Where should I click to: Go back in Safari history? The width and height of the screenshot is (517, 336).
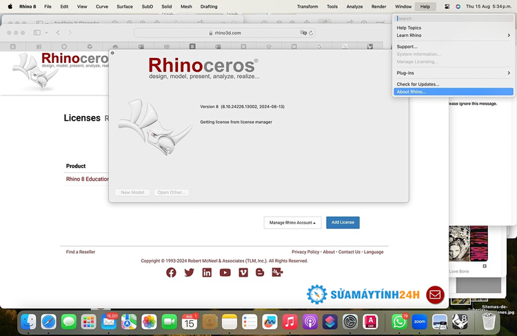(x=58, y=32)
